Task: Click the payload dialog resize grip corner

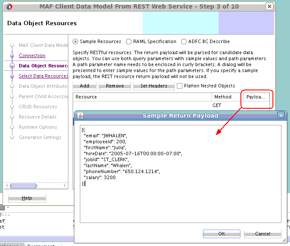Action: click(284, 240)
